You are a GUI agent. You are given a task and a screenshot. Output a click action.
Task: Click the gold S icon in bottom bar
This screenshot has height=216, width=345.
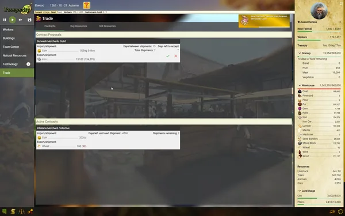coord(13,211)
